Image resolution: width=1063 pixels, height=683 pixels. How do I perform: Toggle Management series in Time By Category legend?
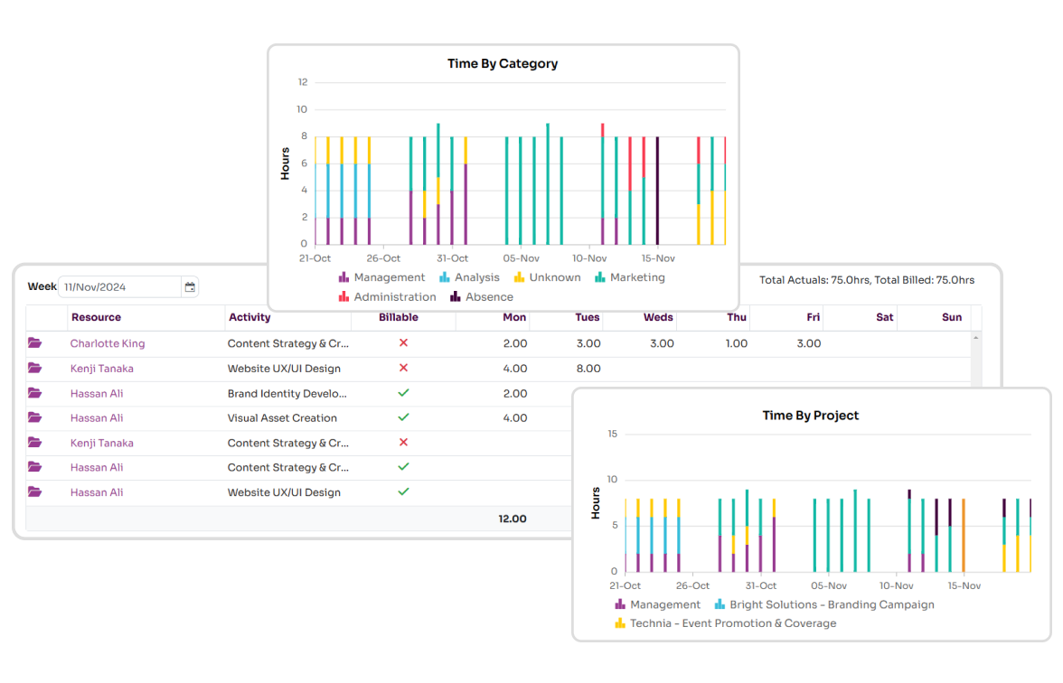[x=381, y=277]
